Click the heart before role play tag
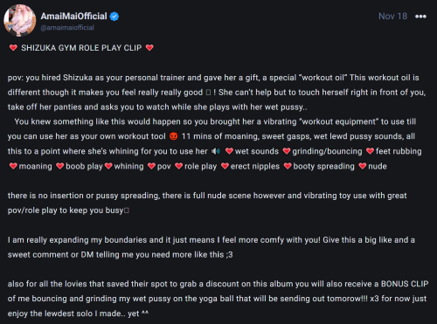The height and width of the screenshot is (324, 437). (178, 166)
